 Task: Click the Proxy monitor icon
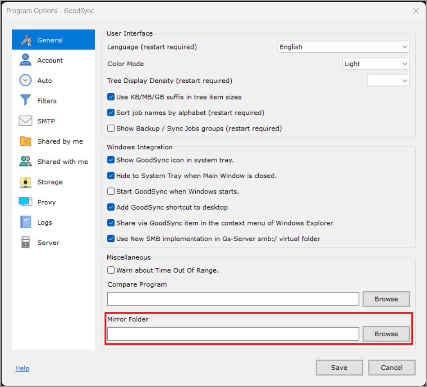25,202
